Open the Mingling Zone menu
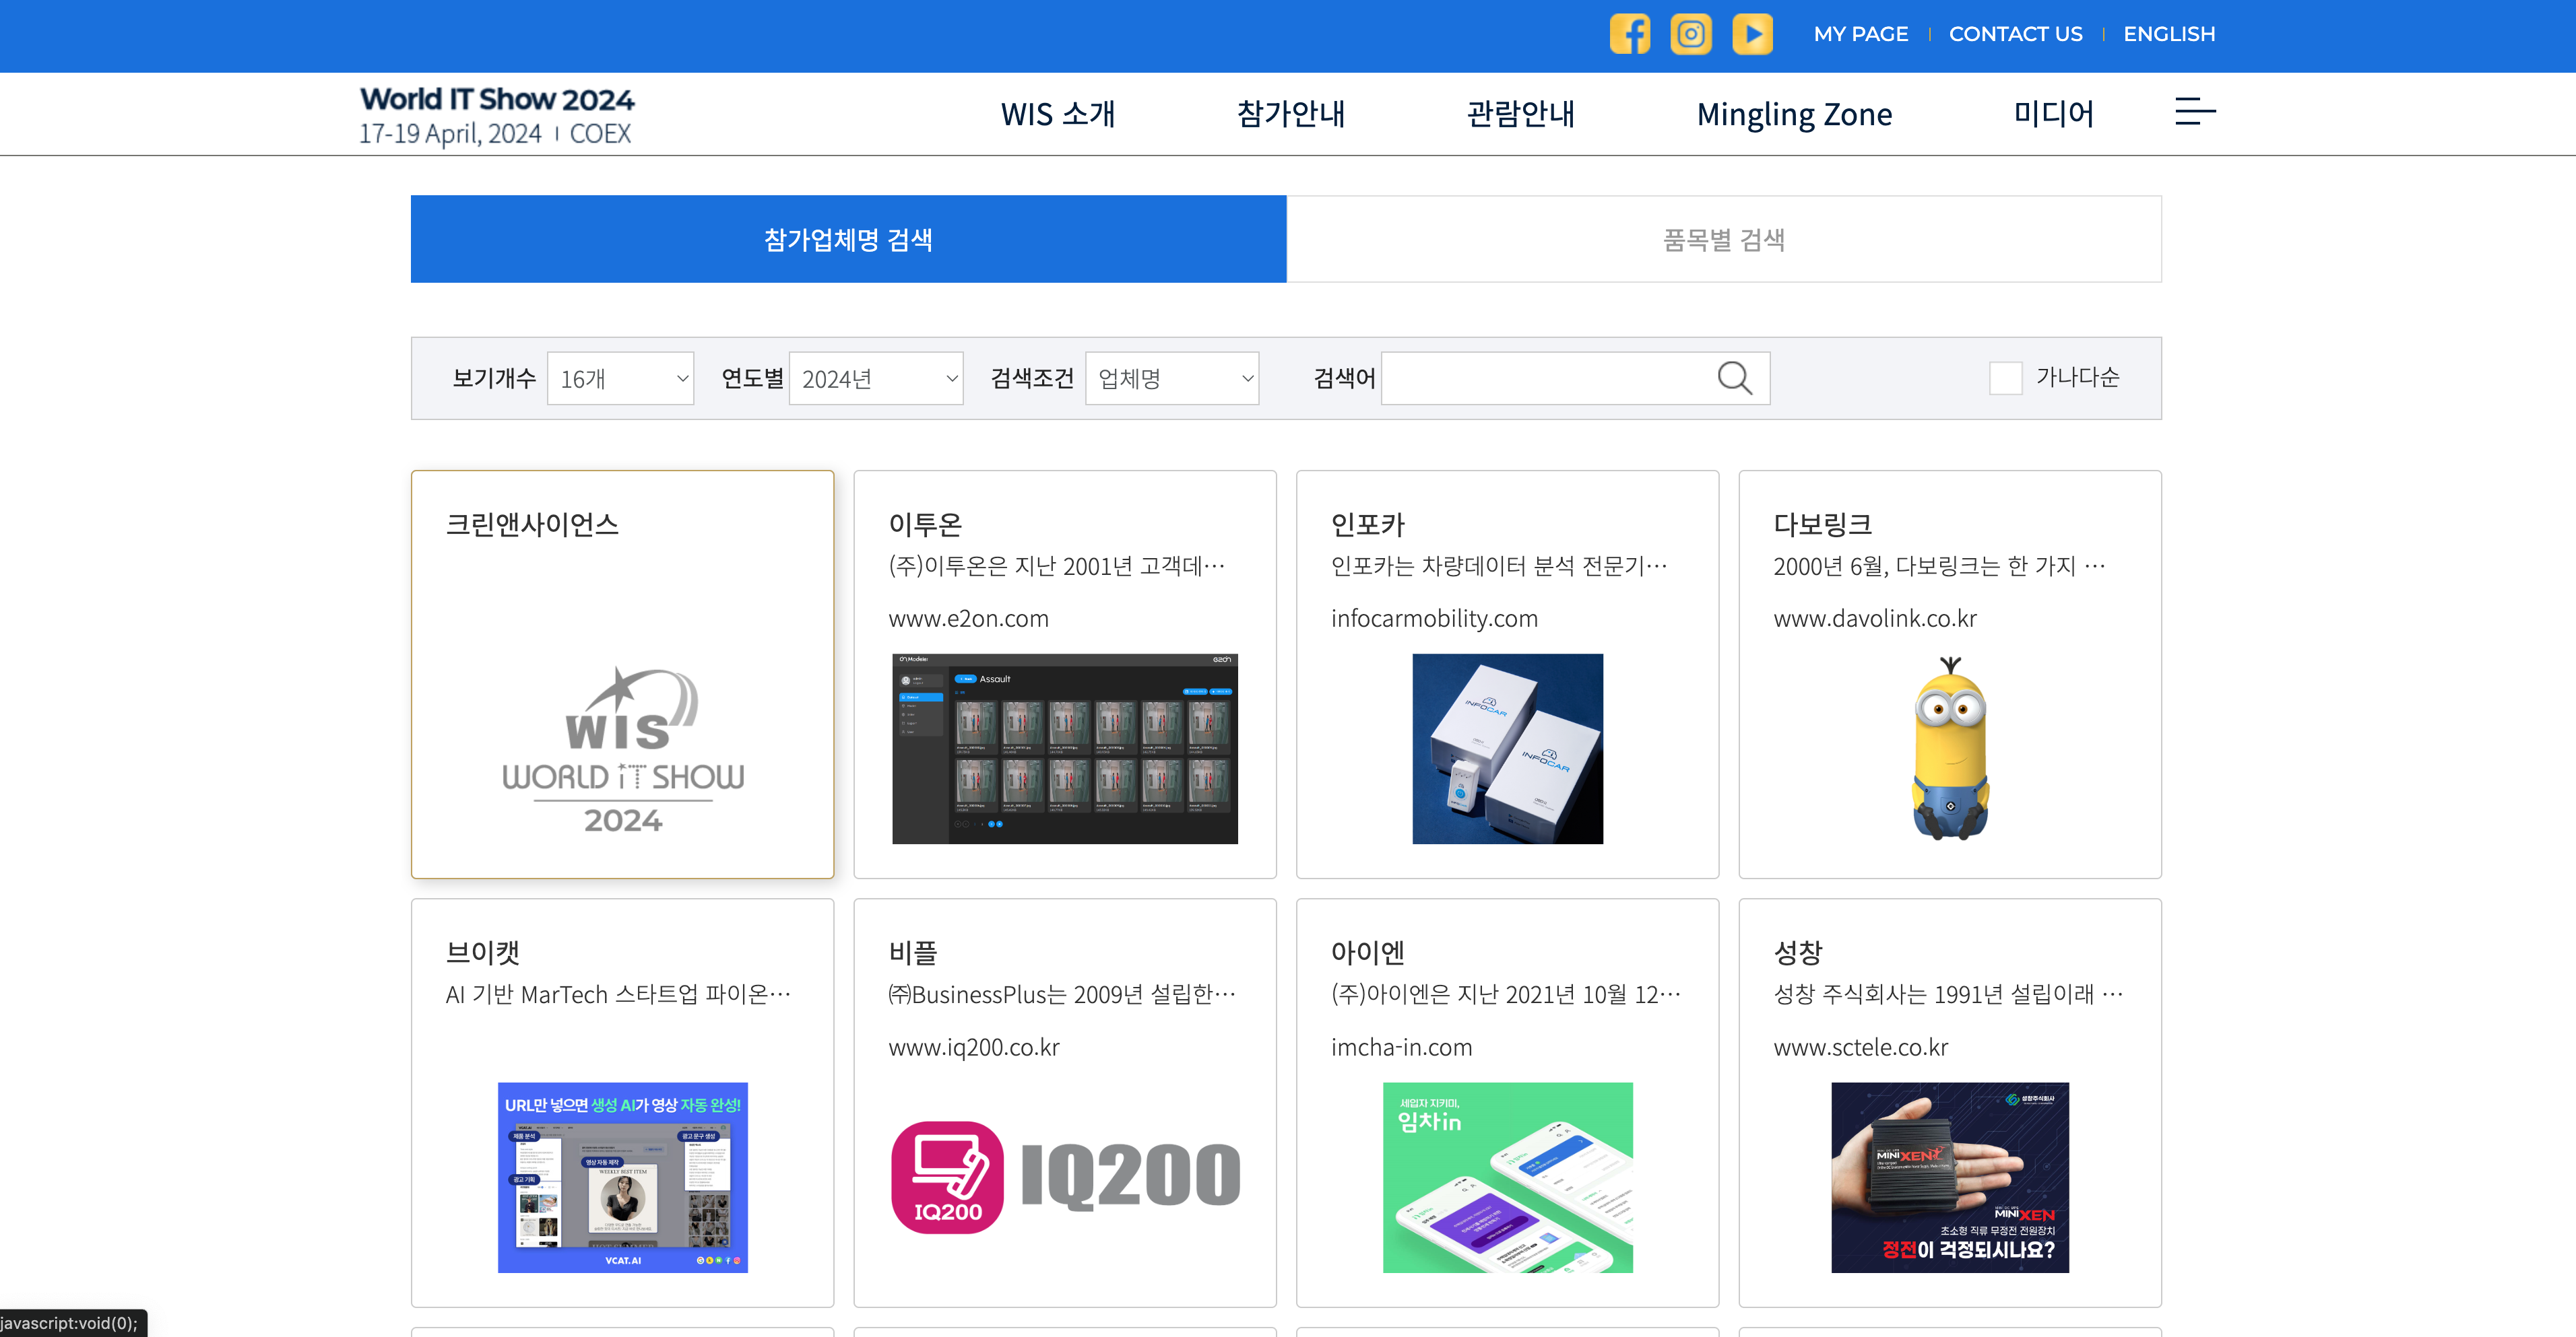The width and height of the screenshot is (2576, 1337). pyautogui.click(x=1794, y=115)
